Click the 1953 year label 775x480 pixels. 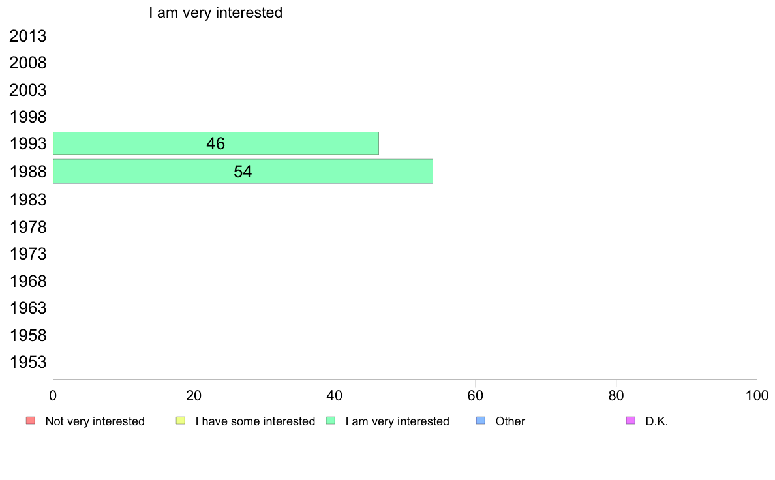coord(27,363)
